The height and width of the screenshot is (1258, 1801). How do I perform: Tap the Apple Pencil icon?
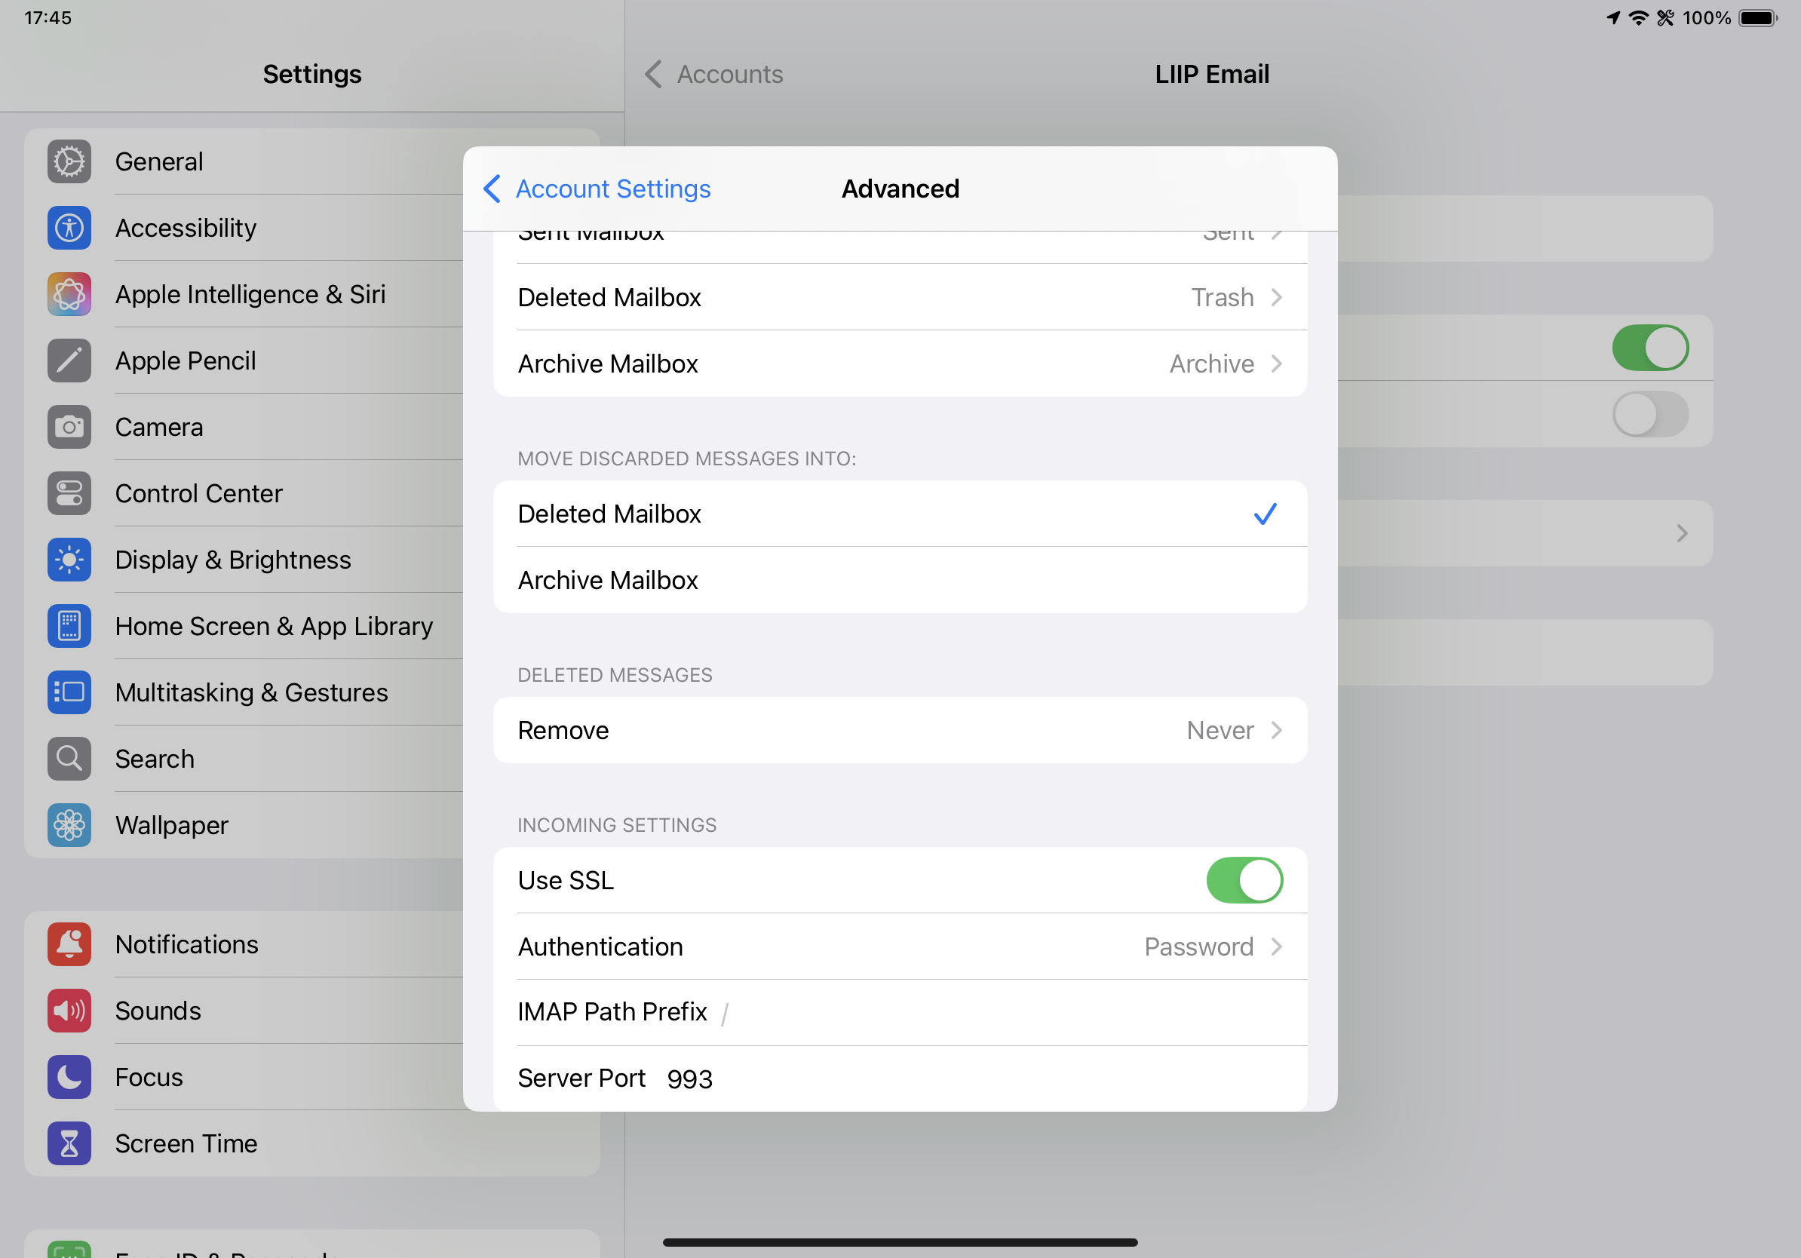[x=69, y=361]
